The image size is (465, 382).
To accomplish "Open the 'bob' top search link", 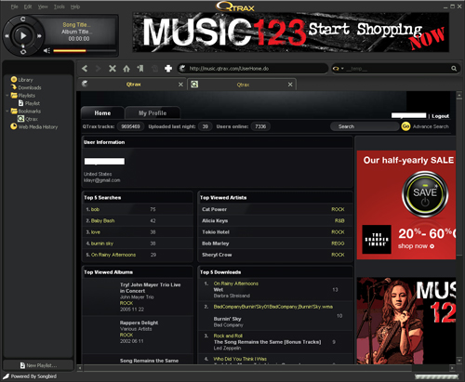I will tap(95, 209).
